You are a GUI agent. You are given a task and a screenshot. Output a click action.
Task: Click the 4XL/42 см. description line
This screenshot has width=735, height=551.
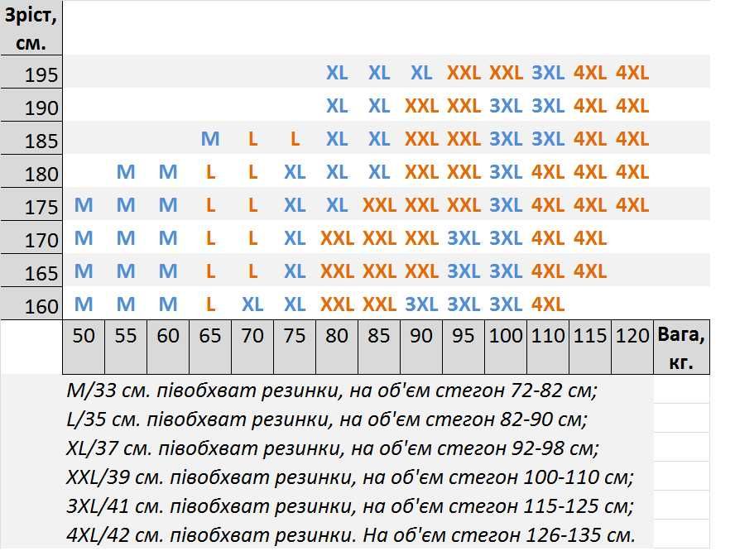coord(351,534)
